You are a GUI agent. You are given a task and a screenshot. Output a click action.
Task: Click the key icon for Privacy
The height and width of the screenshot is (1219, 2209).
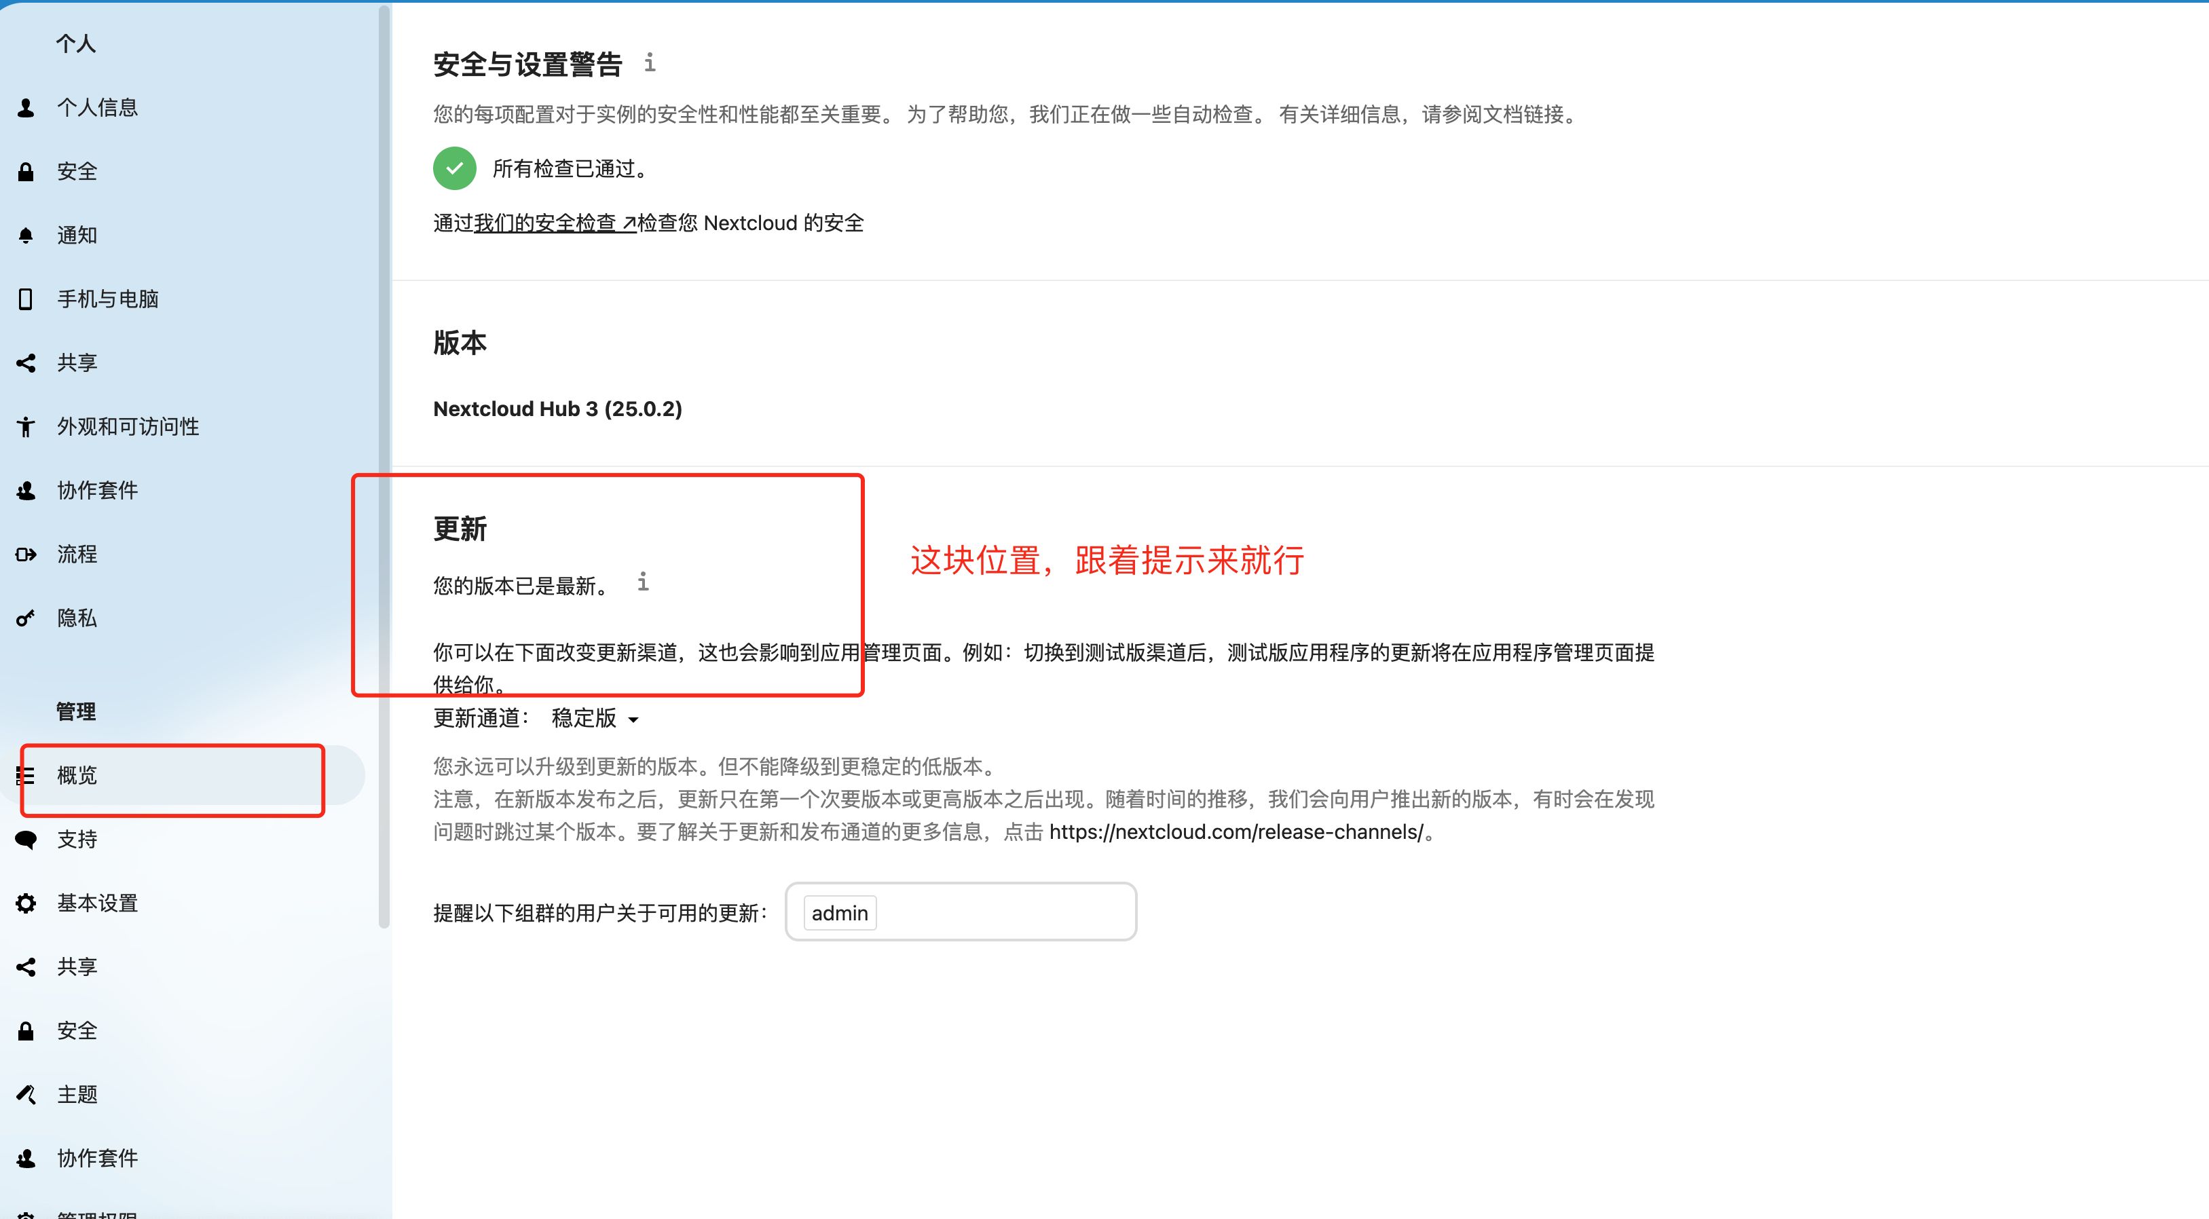(26, 618)
